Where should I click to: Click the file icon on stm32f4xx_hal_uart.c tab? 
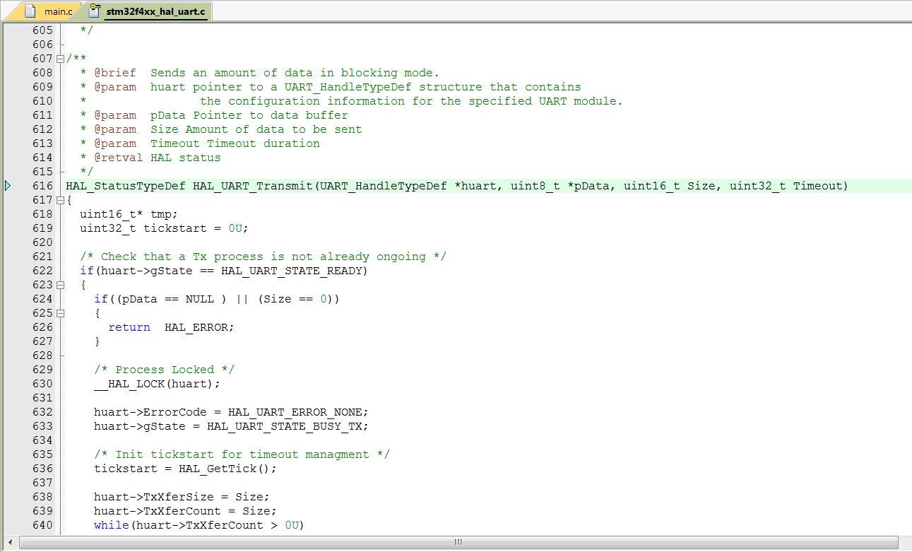click(94, 11)
